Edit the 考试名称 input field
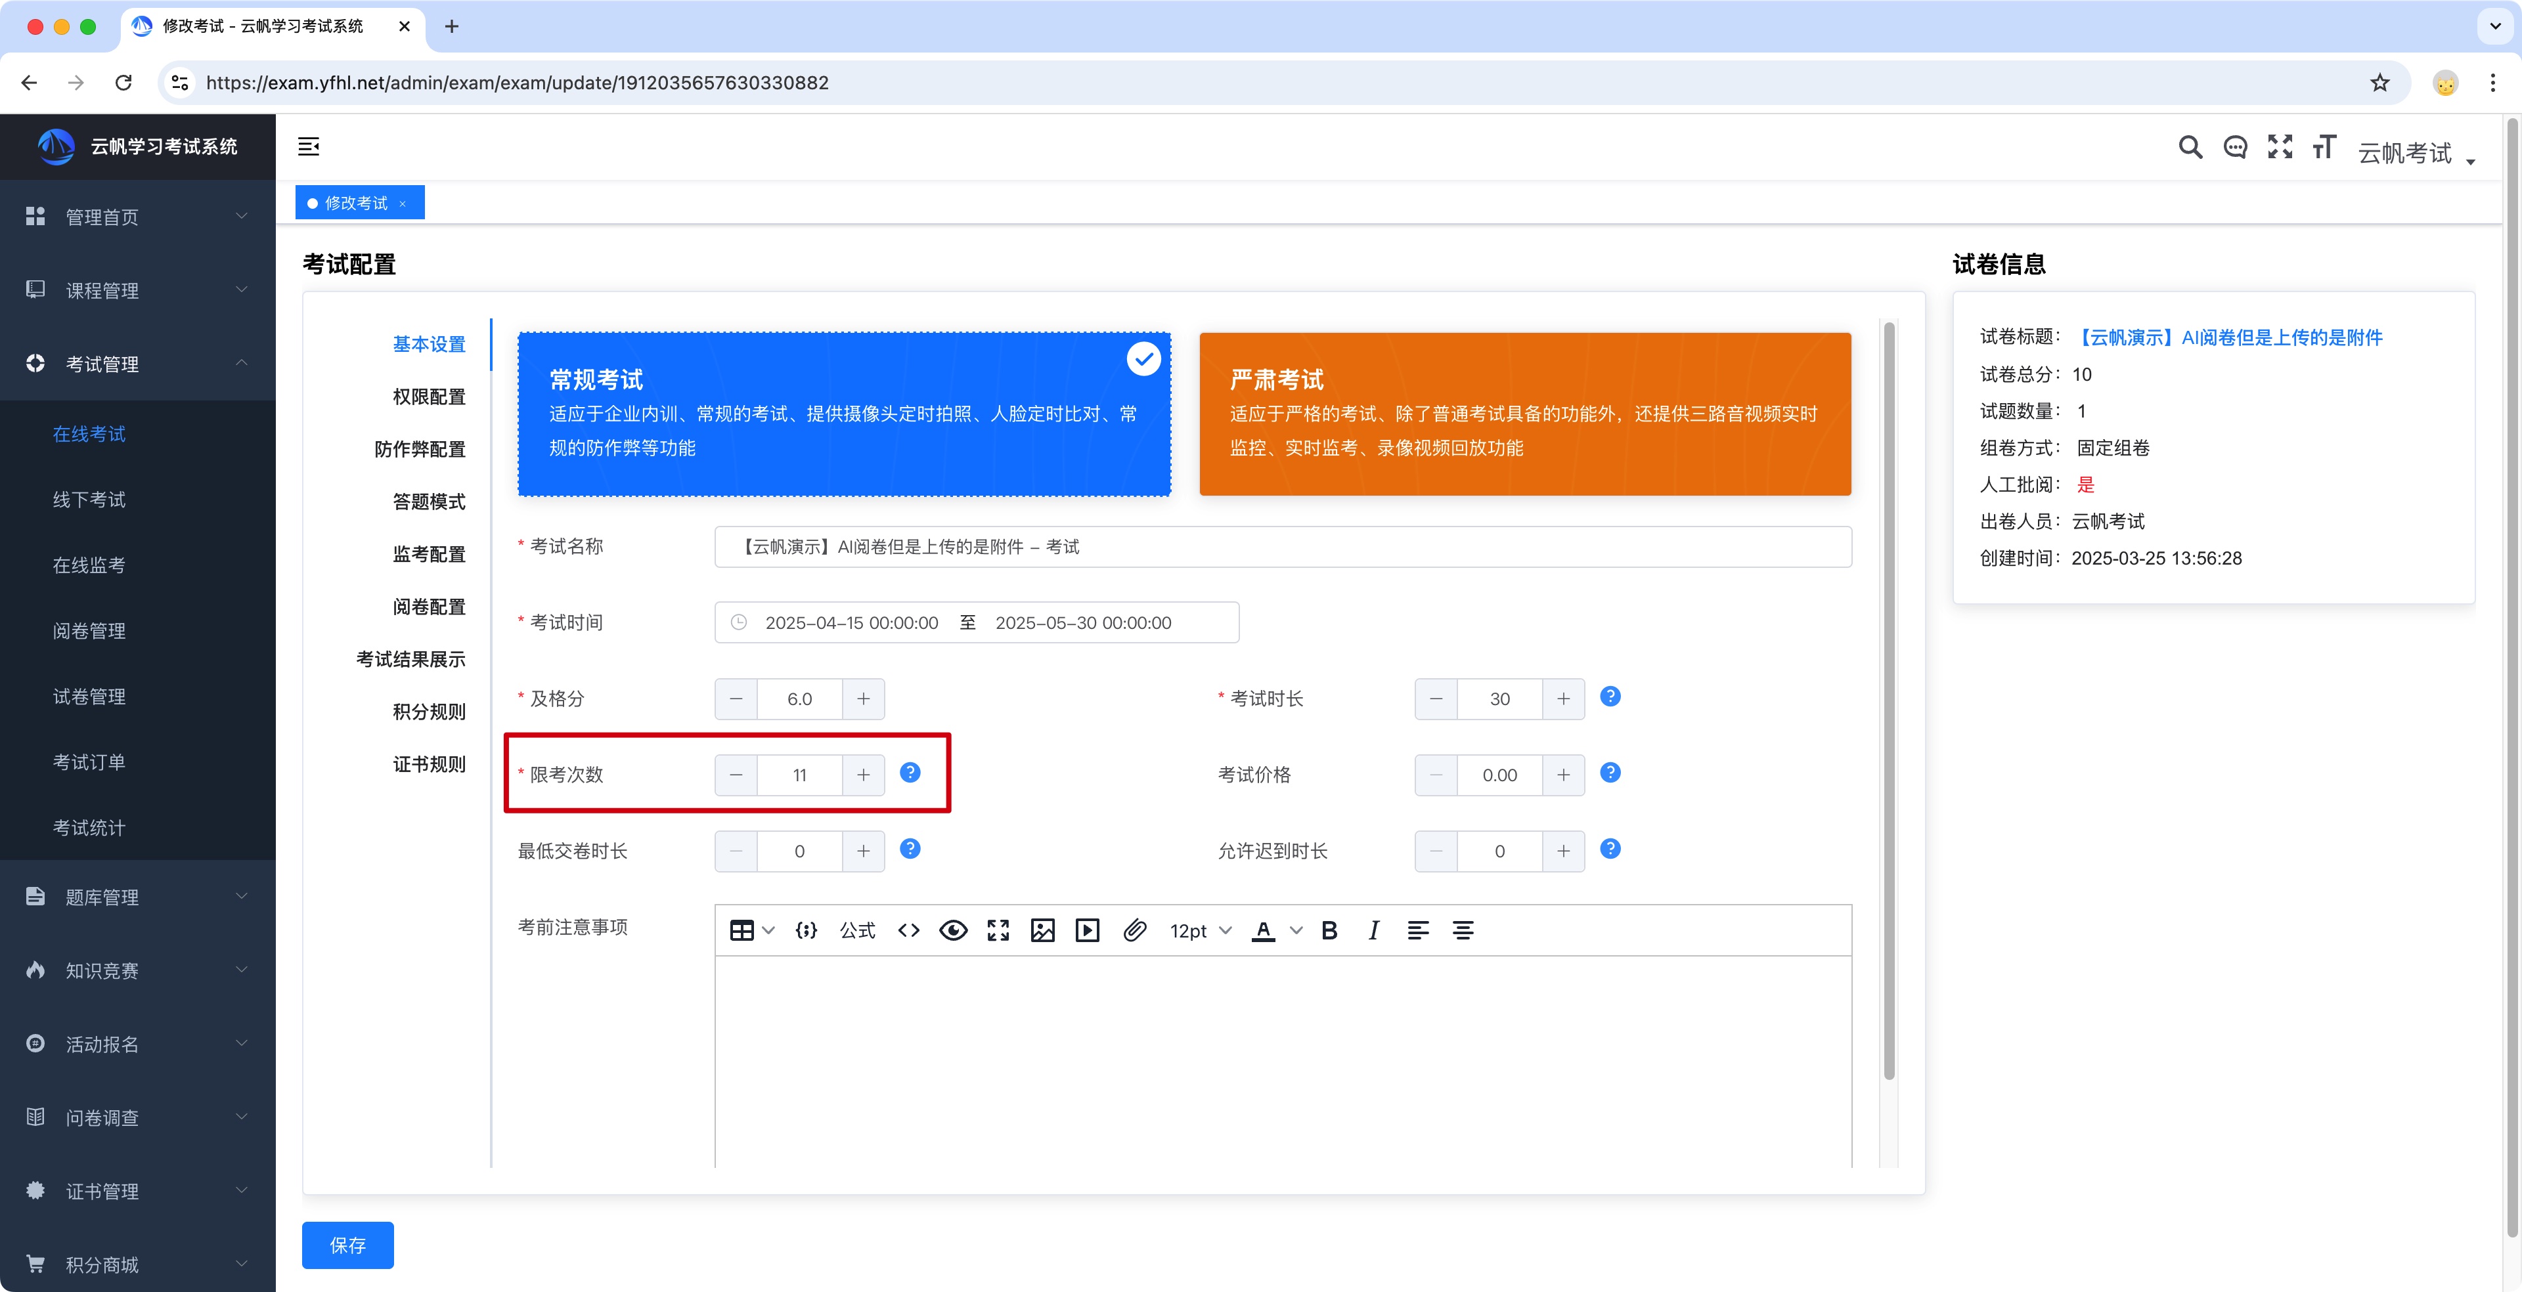2522x1292 pixels. pos(1283,546)
